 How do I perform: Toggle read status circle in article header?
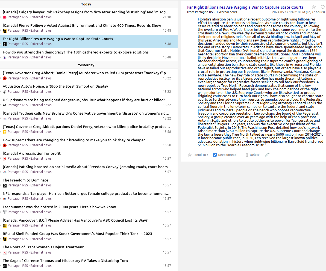323,7
